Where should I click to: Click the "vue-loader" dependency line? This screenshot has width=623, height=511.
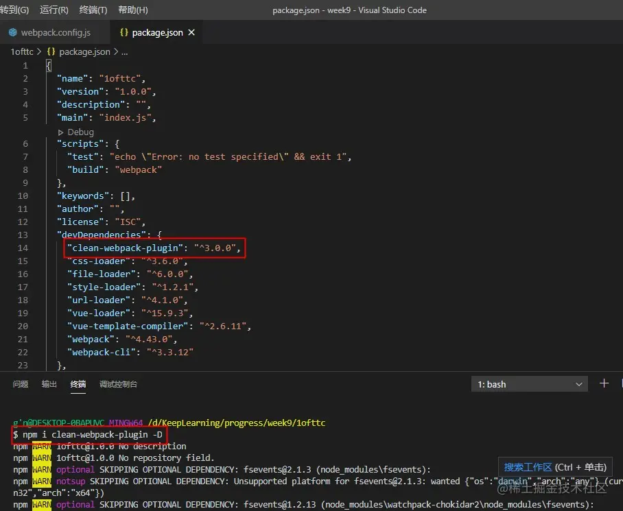[x=130, y=313]
